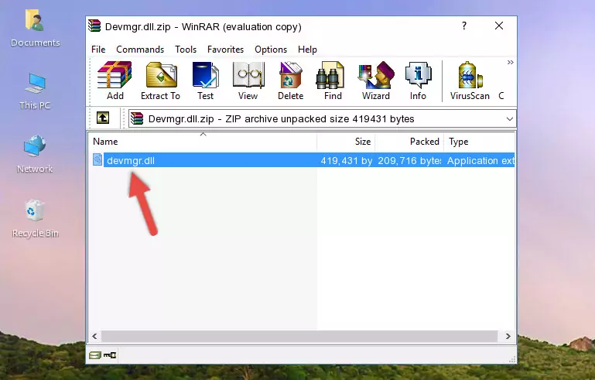Select the Documents desktop icon
The image size is (595, 380).
coord(36,29)
